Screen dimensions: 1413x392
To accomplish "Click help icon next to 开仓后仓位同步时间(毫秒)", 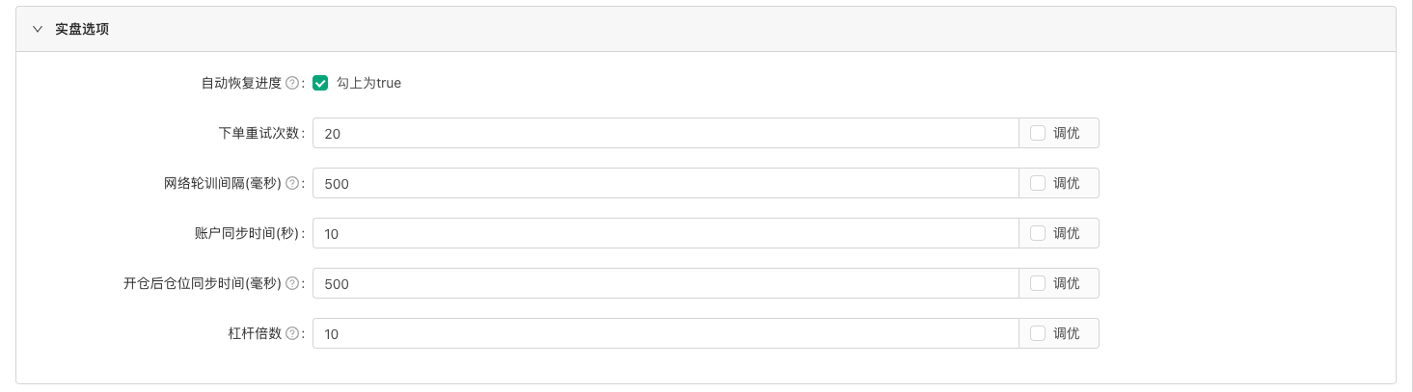I will [x=292, y=284].
